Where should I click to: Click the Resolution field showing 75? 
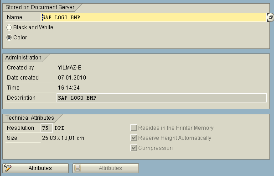coord(47,128)
